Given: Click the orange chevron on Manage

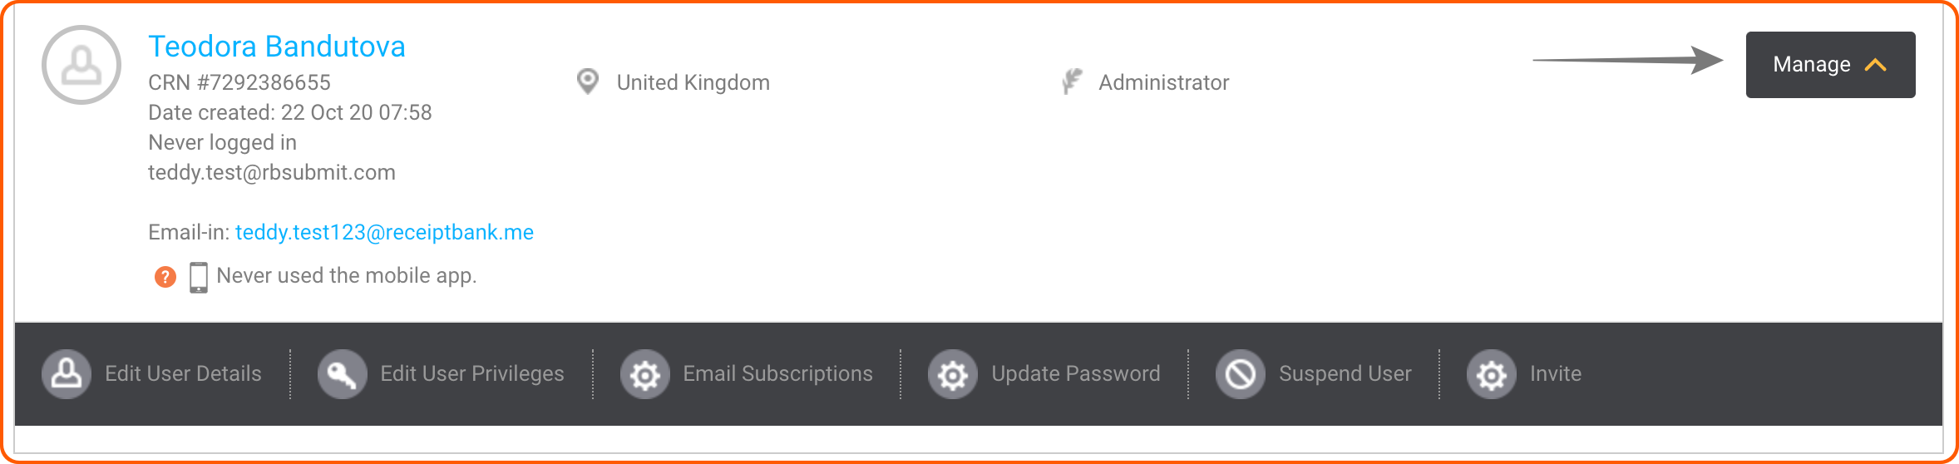Looking at the screenshot, I should pos(1876,65).
